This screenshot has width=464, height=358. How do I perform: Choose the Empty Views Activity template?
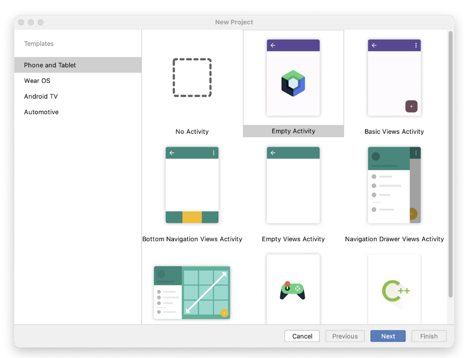pos(293,185)
